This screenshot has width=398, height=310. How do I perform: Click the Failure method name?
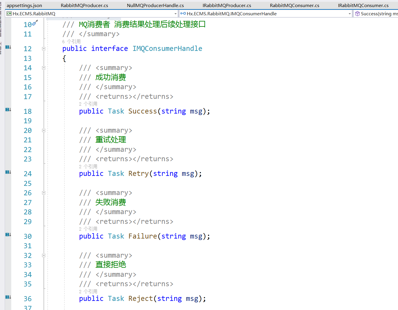coord(143,236)
